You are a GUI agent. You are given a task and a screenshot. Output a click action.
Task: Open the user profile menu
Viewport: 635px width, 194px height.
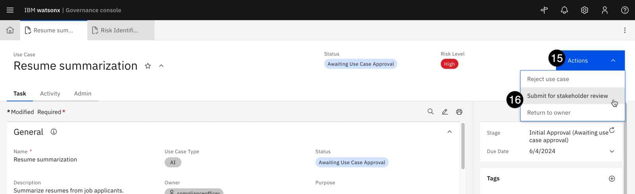coord(604,10)
